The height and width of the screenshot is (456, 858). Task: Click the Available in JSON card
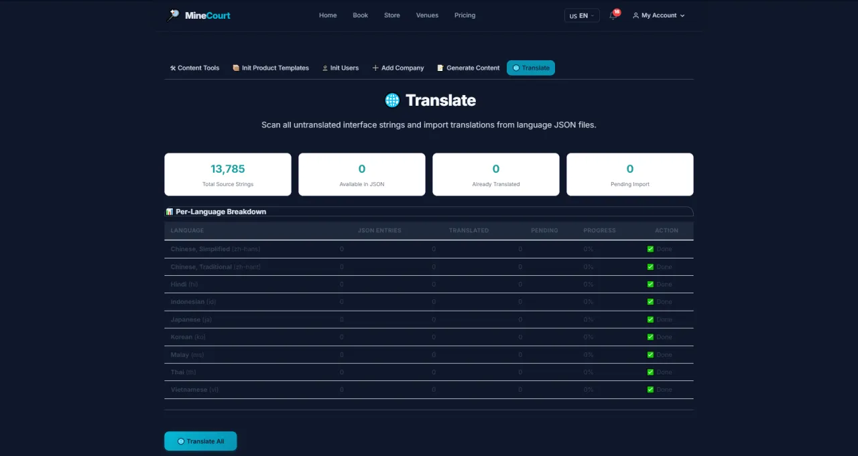362,174
